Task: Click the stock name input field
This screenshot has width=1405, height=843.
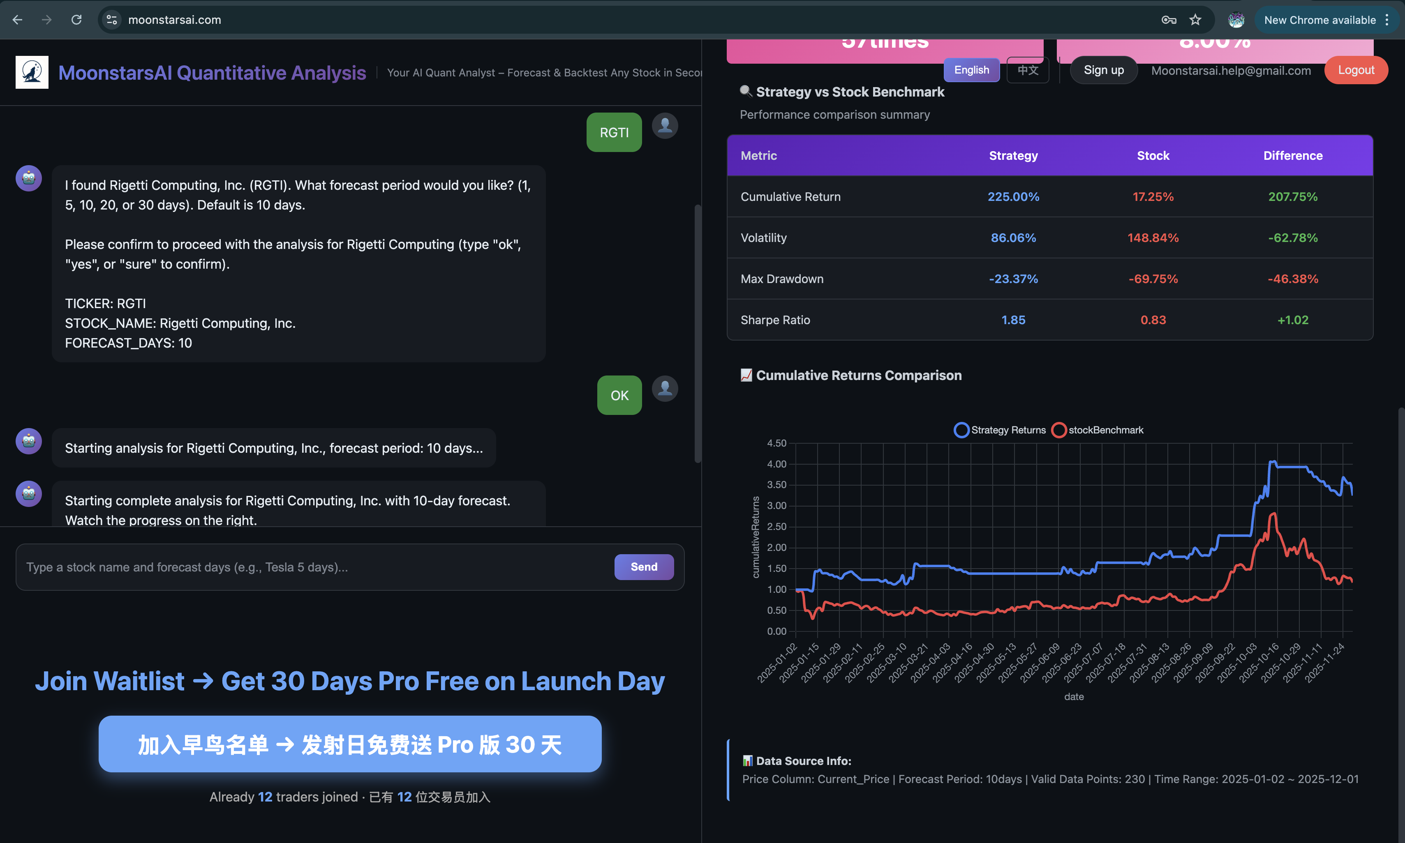Action: (318, 567)
